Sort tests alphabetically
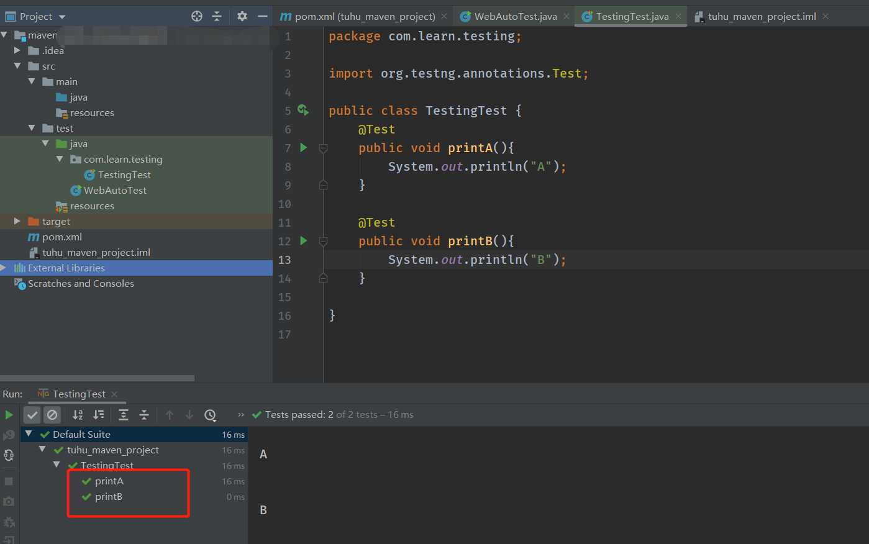This screenshot has height=544, width=869. click(x=78, y=415)
